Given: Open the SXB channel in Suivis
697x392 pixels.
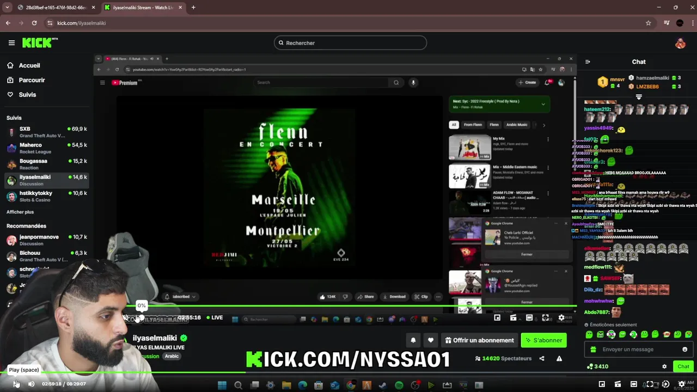Looking at the screenshot, I should 46,132.
